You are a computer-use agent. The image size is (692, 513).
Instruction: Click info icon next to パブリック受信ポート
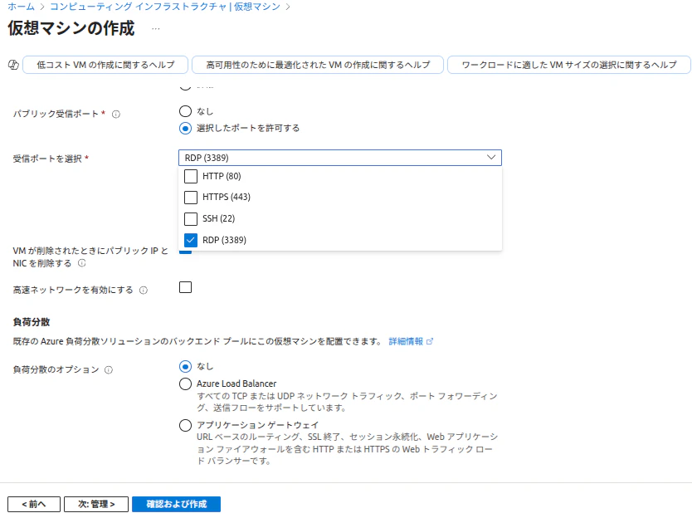116,115
